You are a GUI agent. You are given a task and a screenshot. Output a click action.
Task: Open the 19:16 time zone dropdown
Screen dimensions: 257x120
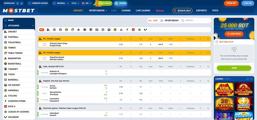75,3
